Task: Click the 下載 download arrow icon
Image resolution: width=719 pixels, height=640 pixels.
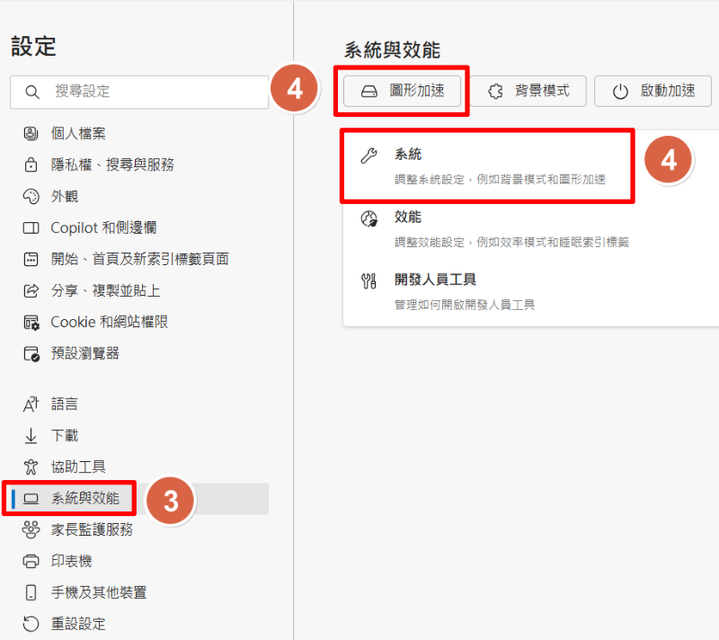Action: pos(31,436)
